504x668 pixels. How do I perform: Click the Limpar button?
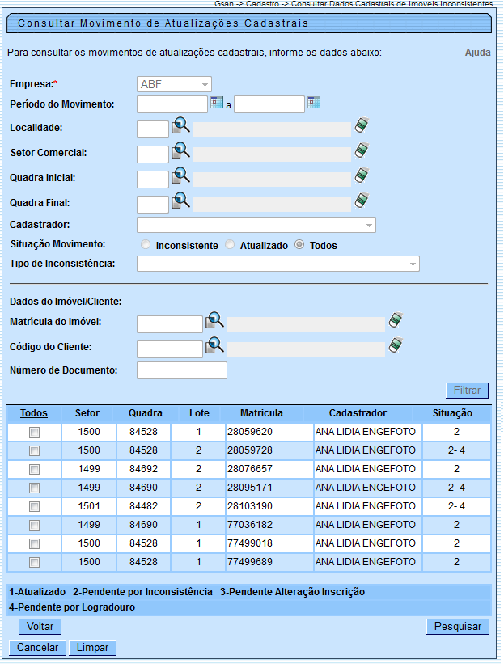(93, 648)
